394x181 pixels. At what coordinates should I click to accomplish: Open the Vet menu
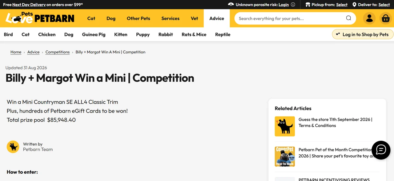195,18
